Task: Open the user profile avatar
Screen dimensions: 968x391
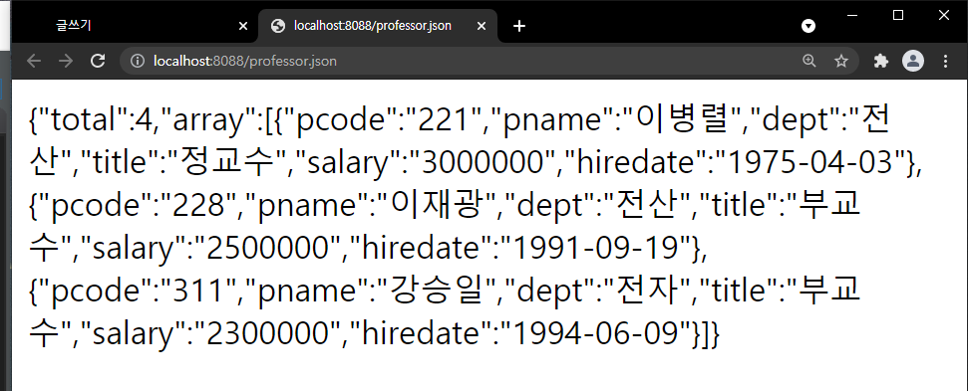Action: tap(913, 61)
